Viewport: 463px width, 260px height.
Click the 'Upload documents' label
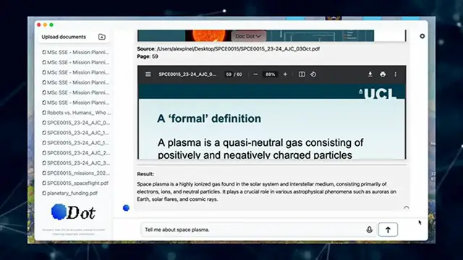[x=64, y=37]
